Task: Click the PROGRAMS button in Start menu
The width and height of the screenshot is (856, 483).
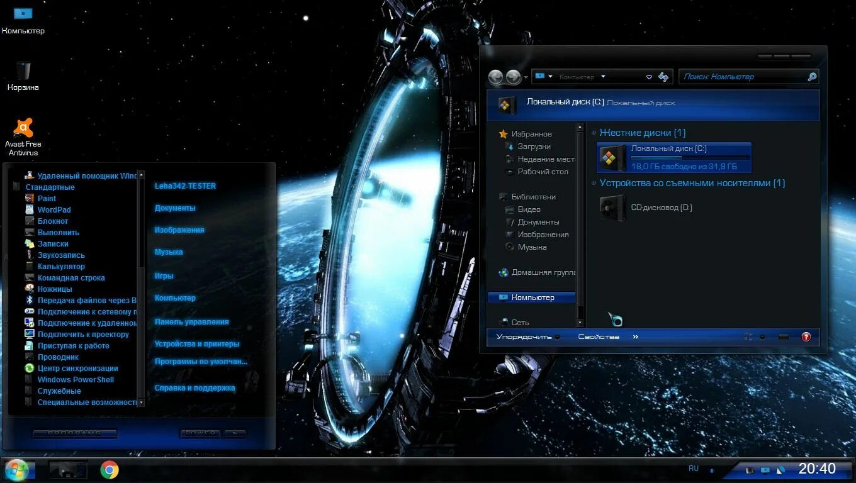Action: [75, 433]
